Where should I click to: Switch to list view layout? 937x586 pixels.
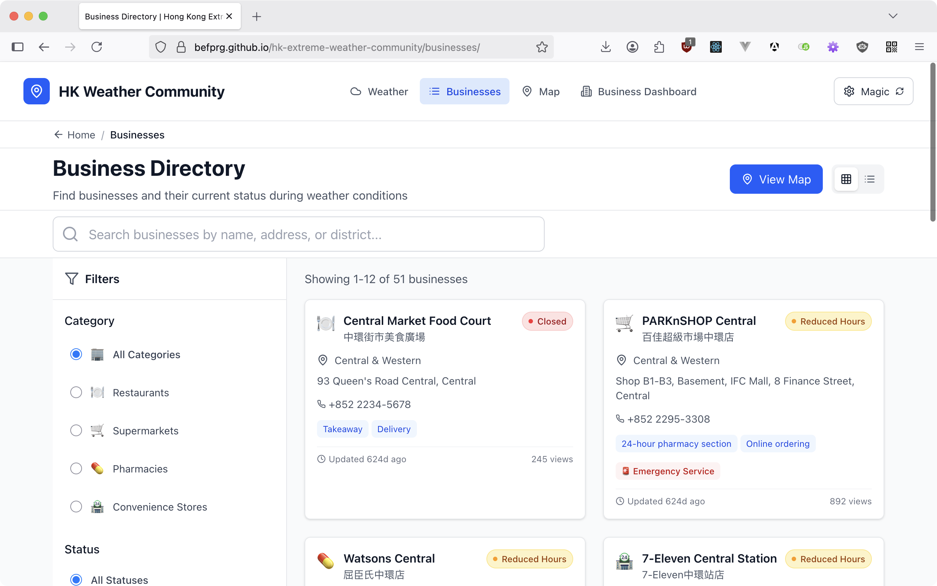[x=870, y=179]
